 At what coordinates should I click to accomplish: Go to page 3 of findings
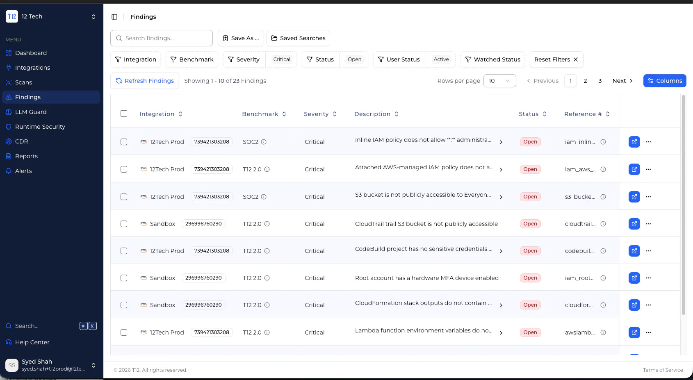point(600,81)
